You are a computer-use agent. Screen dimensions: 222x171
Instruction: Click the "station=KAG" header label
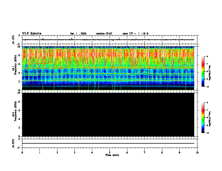pyautogui.click(x=104, y=34)
